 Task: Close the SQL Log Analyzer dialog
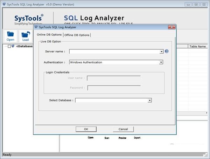click(171, 27)
